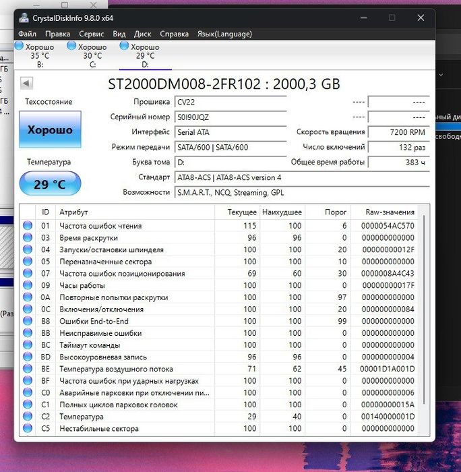Viewport: 461px width, 472px height.
Task: Click status icon of row BF ударных нагрузках
Action: (28, 380)
